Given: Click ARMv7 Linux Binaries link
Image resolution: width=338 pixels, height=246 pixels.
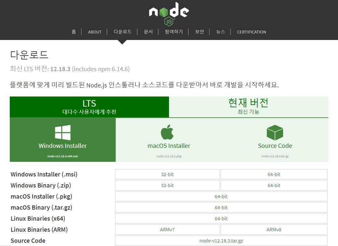Looking at the screenshot, I should tap(167, 230).
